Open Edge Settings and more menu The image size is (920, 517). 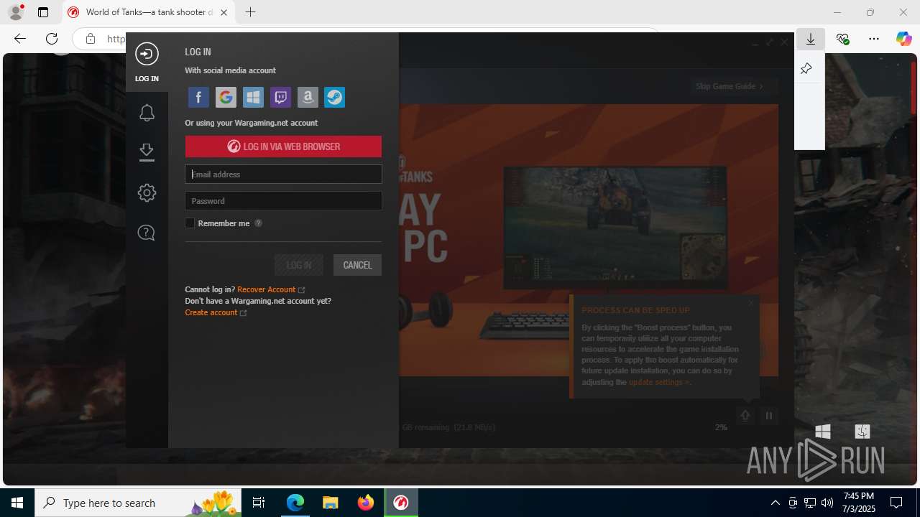click(874, 39)
